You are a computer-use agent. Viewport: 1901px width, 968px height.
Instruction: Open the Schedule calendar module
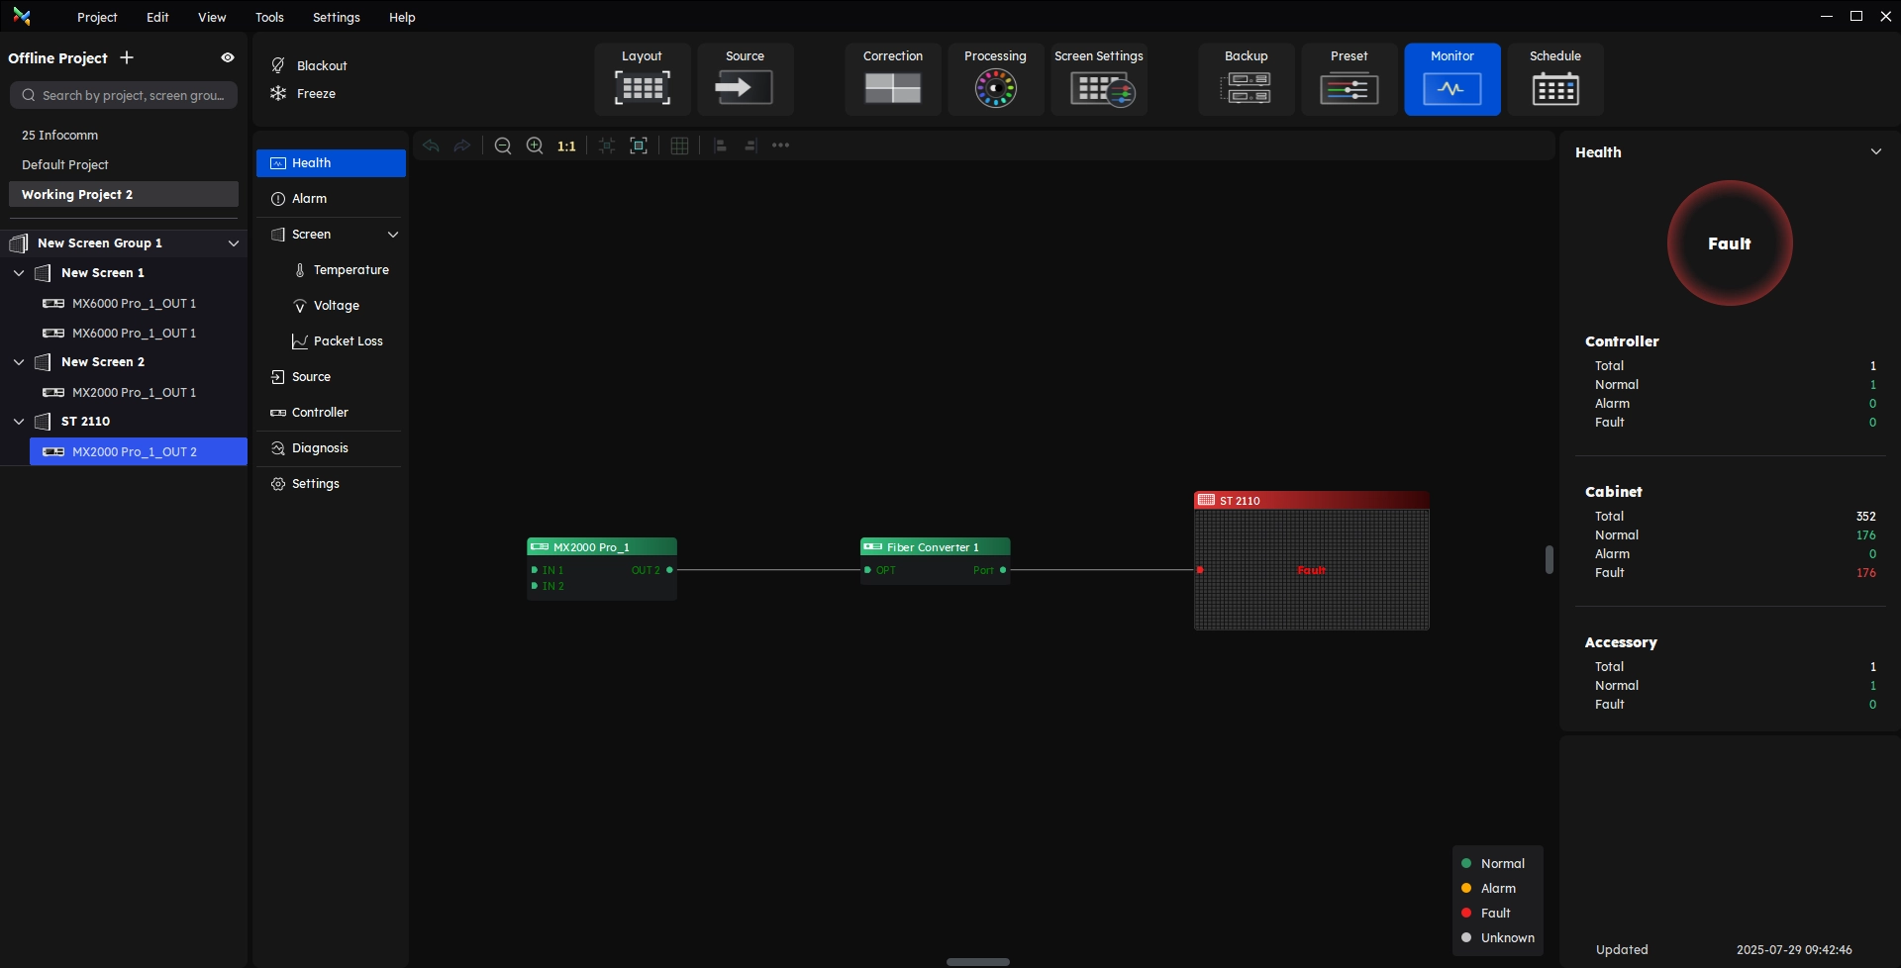[x=1554, y=79]
